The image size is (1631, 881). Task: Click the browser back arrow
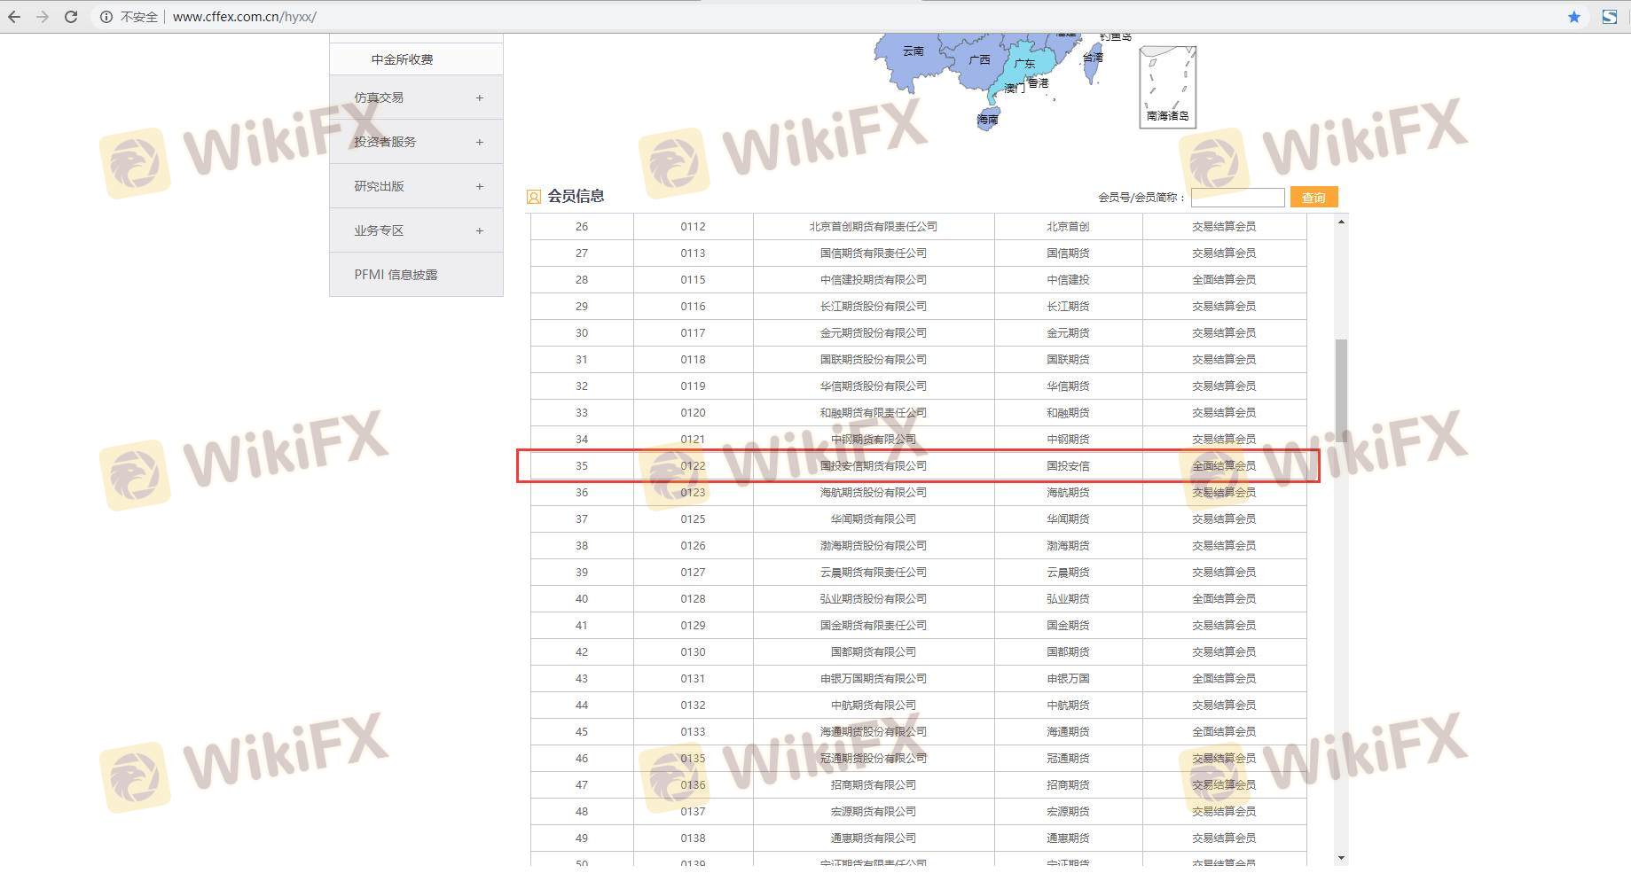click(x=14, y=17)
